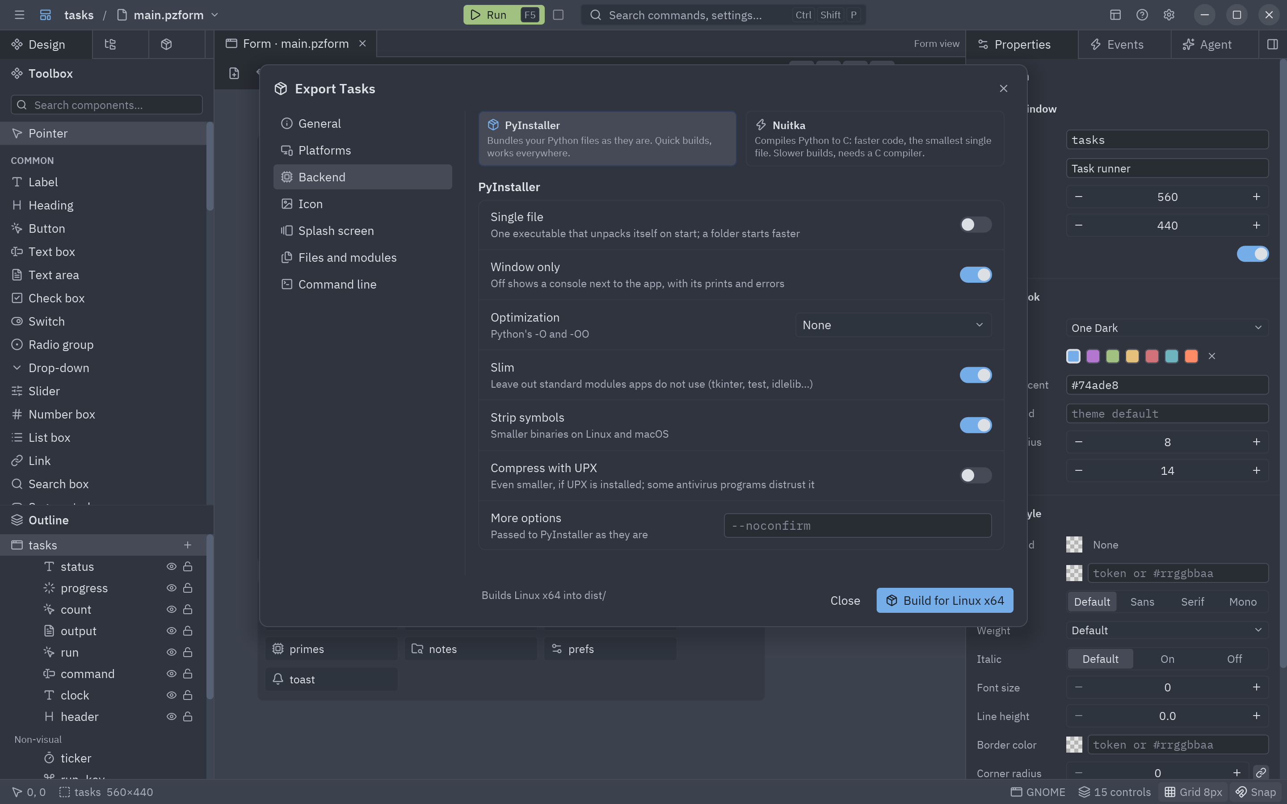Screen dimensions: 1287x804
Task: Hide the clock control via eye icon
Action: pos(171,695)
